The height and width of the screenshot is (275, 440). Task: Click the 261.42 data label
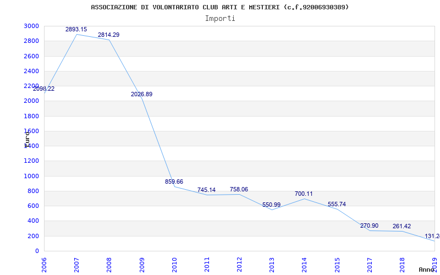[x=402, y=226]
